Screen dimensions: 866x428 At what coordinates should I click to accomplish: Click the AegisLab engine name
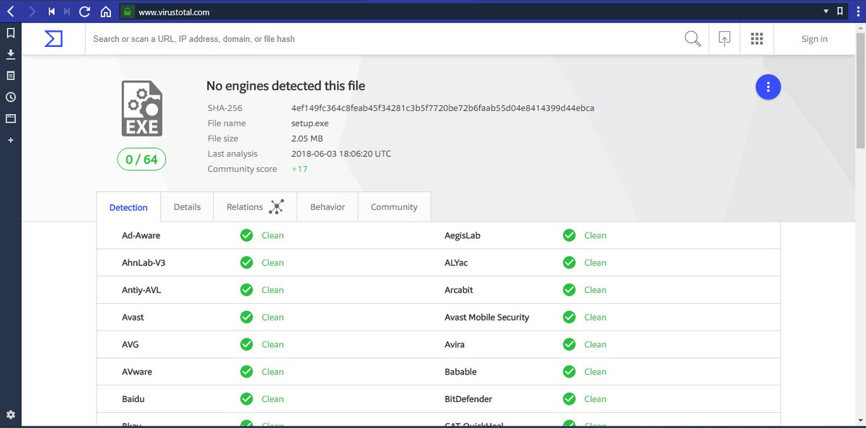463,235
